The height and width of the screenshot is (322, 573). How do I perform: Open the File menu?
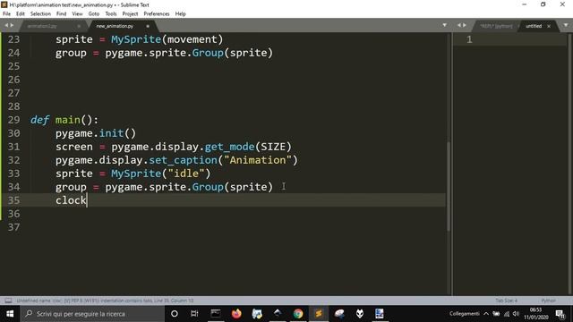tap(6, 14)
